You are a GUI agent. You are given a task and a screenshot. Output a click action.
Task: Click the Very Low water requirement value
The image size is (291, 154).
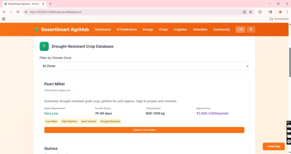tap(51, 113)
